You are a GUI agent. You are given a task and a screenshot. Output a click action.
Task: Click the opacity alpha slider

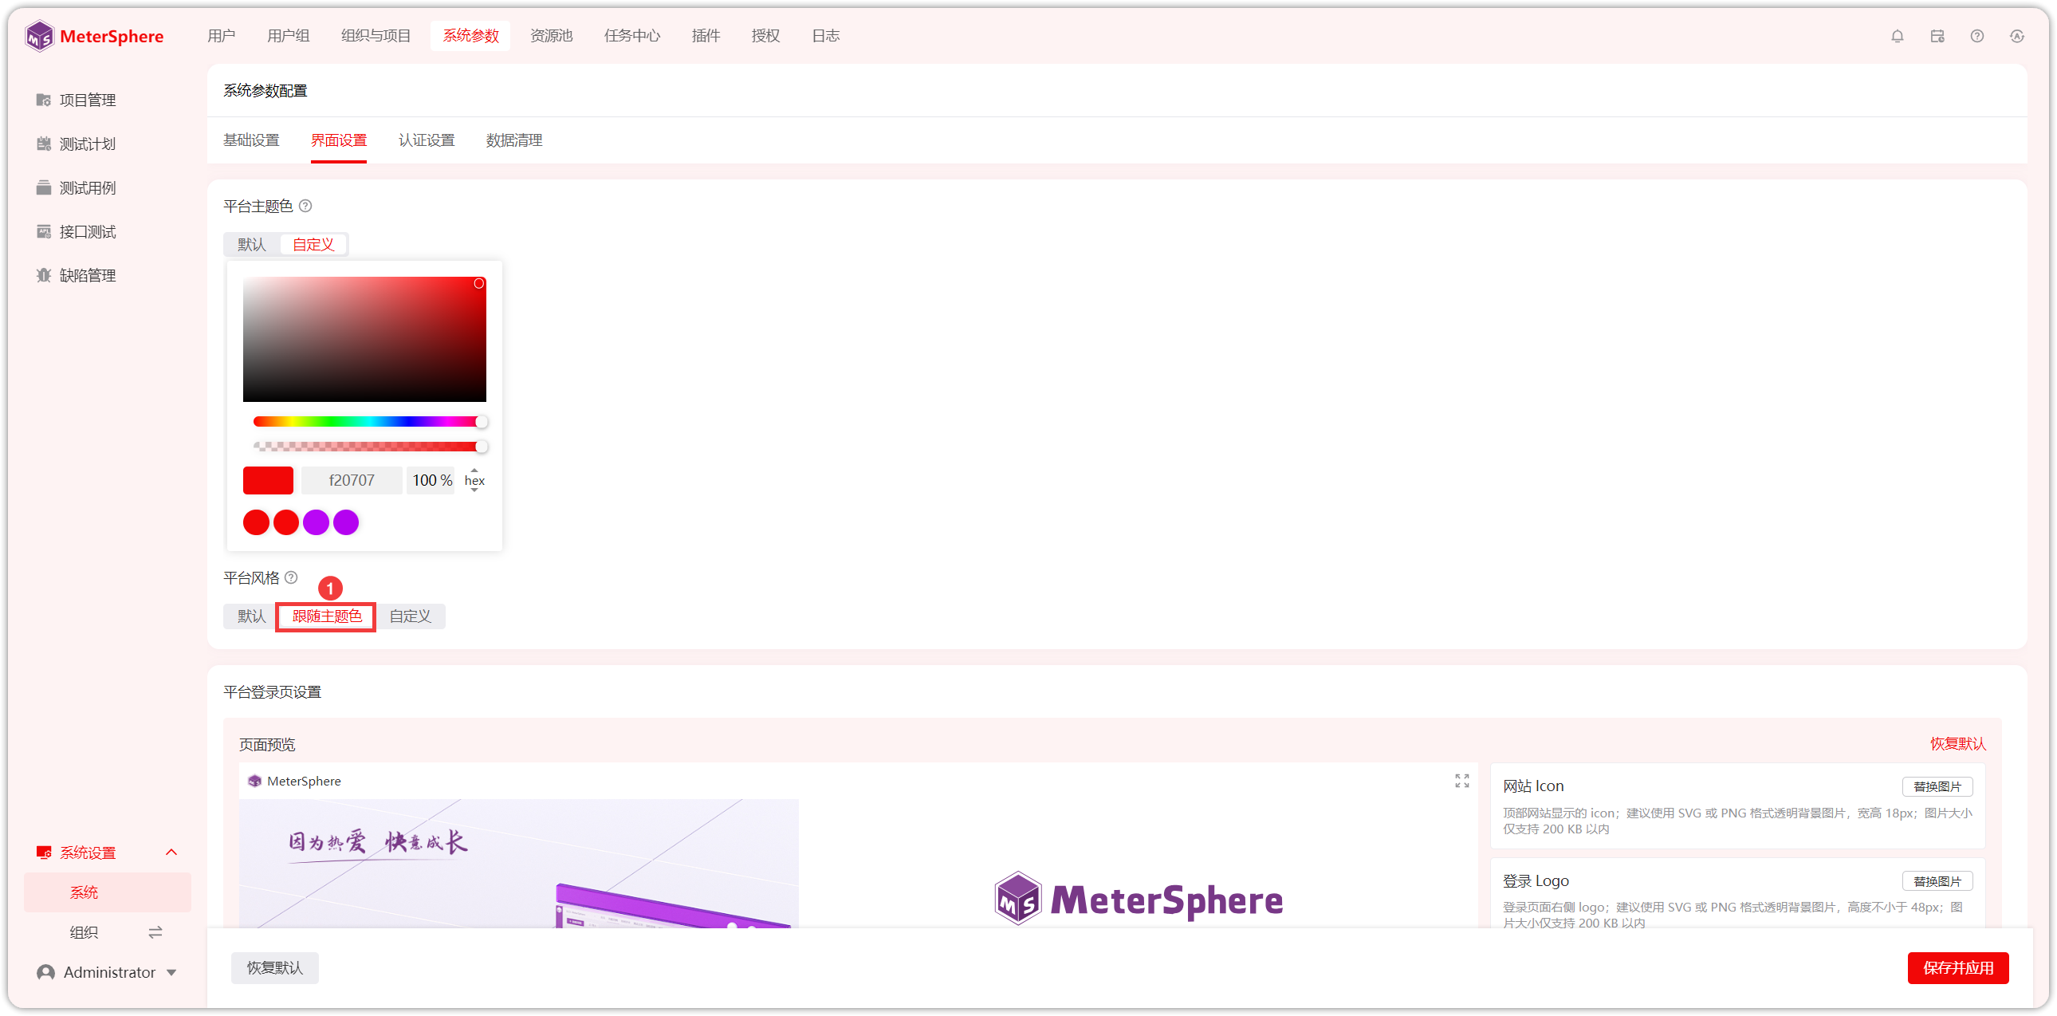click(x=369, y=446)
